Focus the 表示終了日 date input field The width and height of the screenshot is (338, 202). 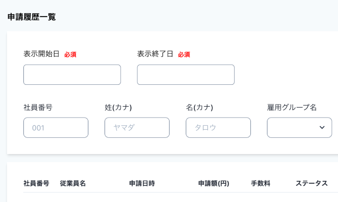pyautogui.click(x=186, y=75)
